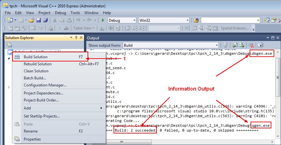The height and width of the screenshot is (145, 281).
Task: Click the Save All icon
Action: coord(45,20)
